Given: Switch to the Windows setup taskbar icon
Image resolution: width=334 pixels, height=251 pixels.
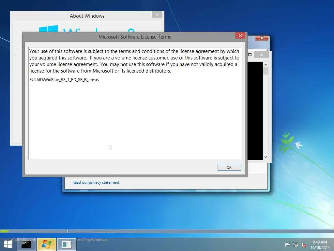Looking at the screenshot, I should pyautogui.click(x=47, y=244).
